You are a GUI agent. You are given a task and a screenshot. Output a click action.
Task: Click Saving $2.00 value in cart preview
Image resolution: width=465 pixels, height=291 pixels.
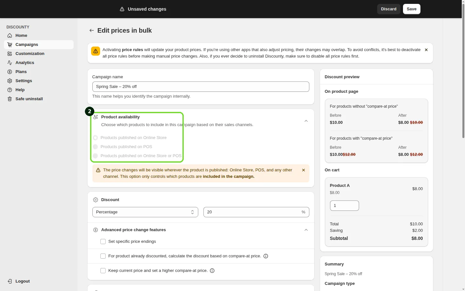(x=418, y=231)
